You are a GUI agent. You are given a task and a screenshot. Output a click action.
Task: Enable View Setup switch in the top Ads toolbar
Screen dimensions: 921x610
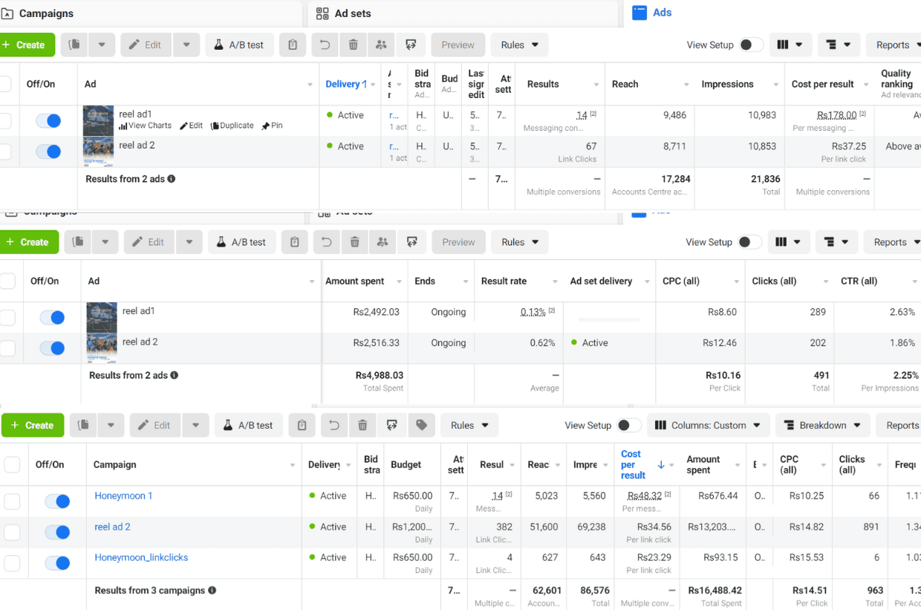click(x=751, y=45)
